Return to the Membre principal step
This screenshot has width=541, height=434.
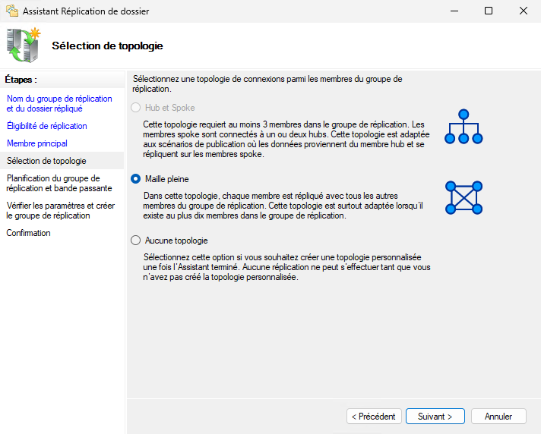click(37, 143)
